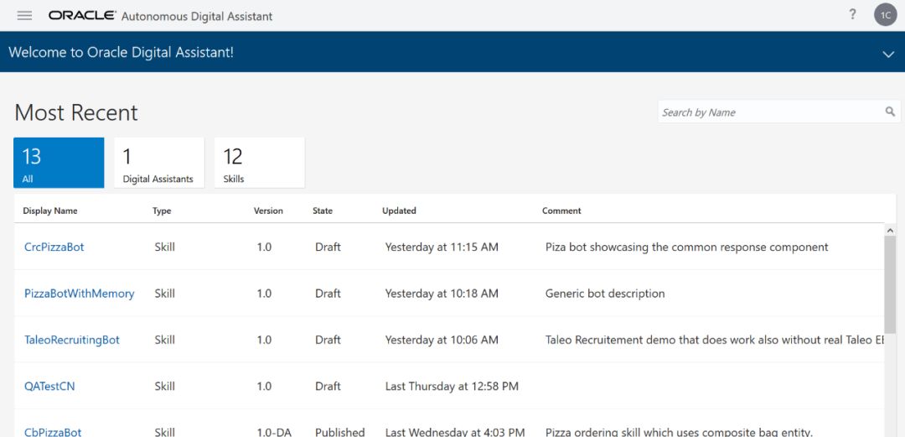Screen dimensions: 905x437
Task: Click the 'Welcome to Oracle Digital Assistant!' text
Action: point(122,52)
